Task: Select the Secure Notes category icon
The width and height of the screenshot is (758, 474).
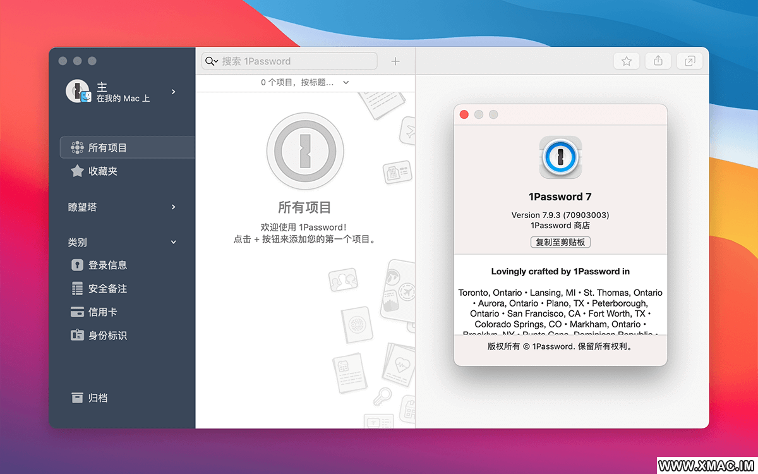Action: [77, 289]
